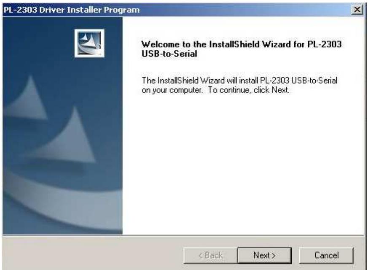Close the installer with the X button
Screen dimensions: 368x270
[357, 9]
